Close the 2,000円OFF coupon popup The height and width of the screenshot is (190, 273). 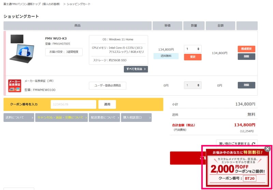pyautogui.click(x=268, y=149)
